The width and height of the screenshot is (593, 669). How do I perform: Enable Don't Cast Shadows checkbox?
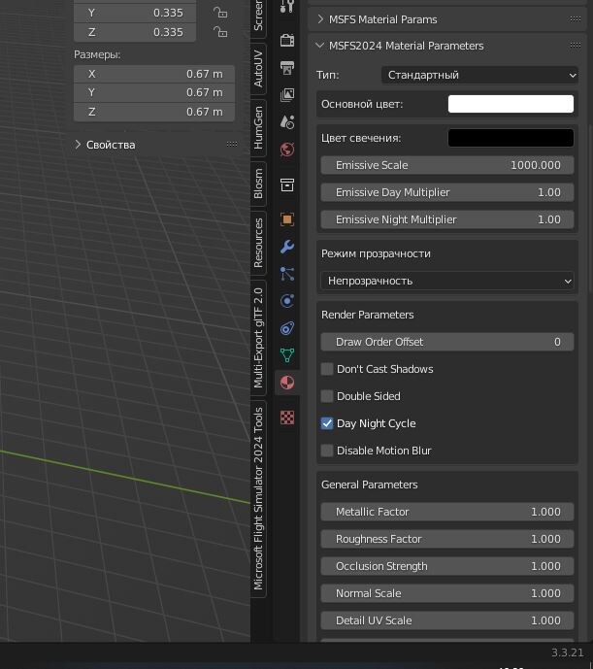point(327,369)
